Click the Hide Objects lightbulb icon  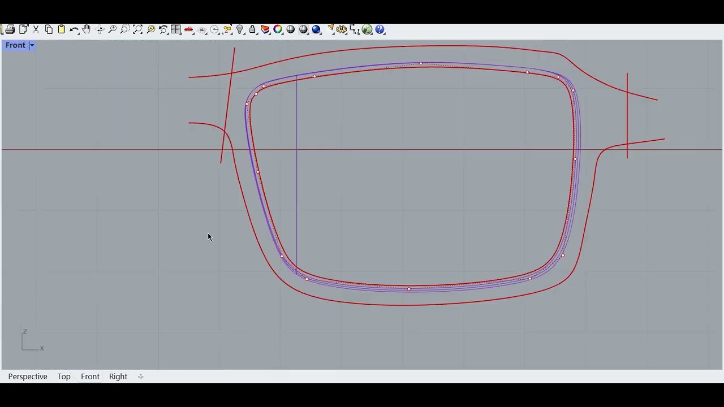pyautogui.click(x=240, y=29)
